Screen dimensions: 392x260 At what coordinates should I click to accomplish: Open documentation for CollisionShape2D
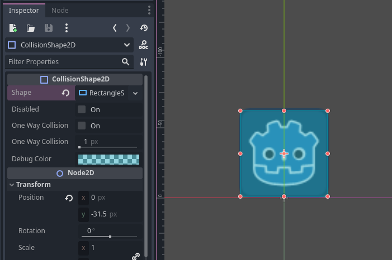click(144, 45)
